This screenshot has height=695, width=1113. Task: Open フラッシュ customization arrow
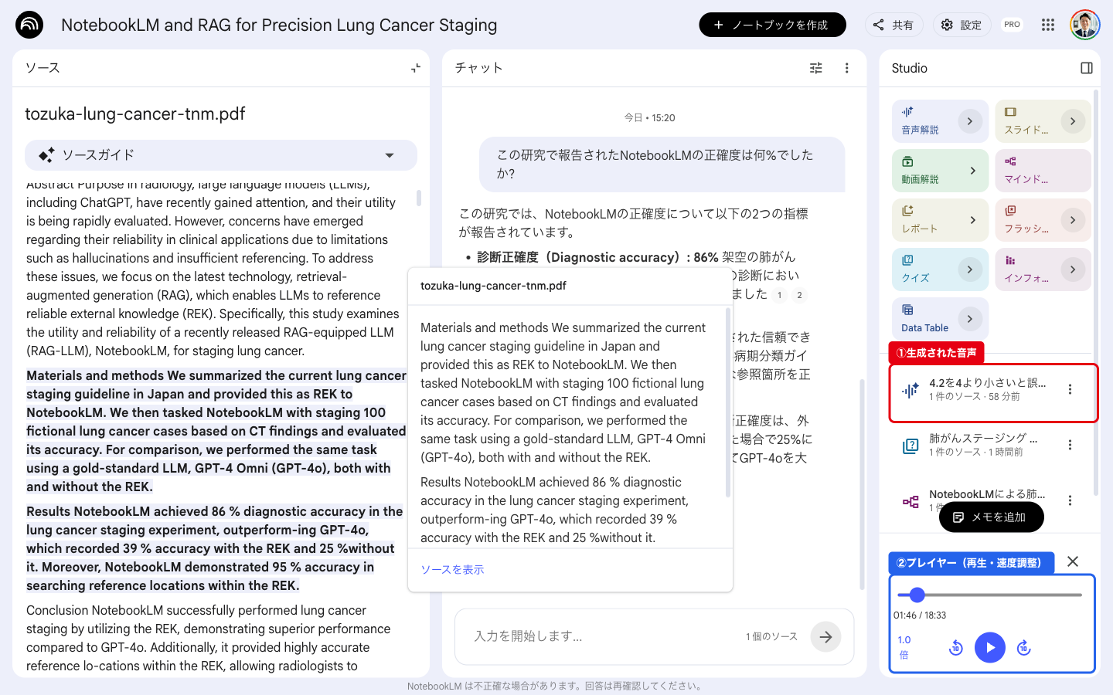click(1073, 220)
